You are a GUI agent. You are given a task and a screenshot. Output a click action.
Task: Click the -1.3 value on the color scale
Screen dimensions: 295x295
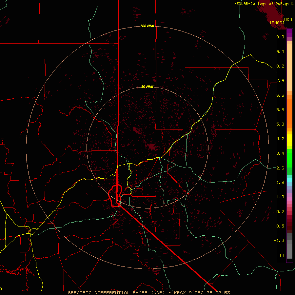click(x=279, y=241)
